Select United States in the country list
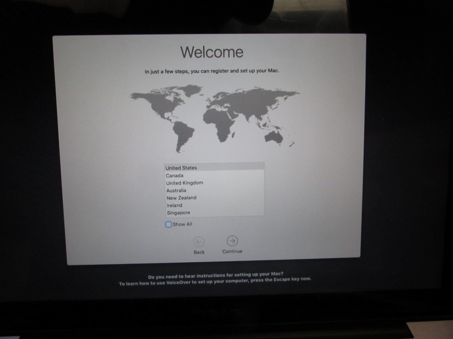453x339 pixels. coord(214,167)
